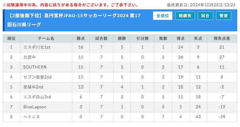Click the 管理 button
240x127 pixels.
(223, 16)
